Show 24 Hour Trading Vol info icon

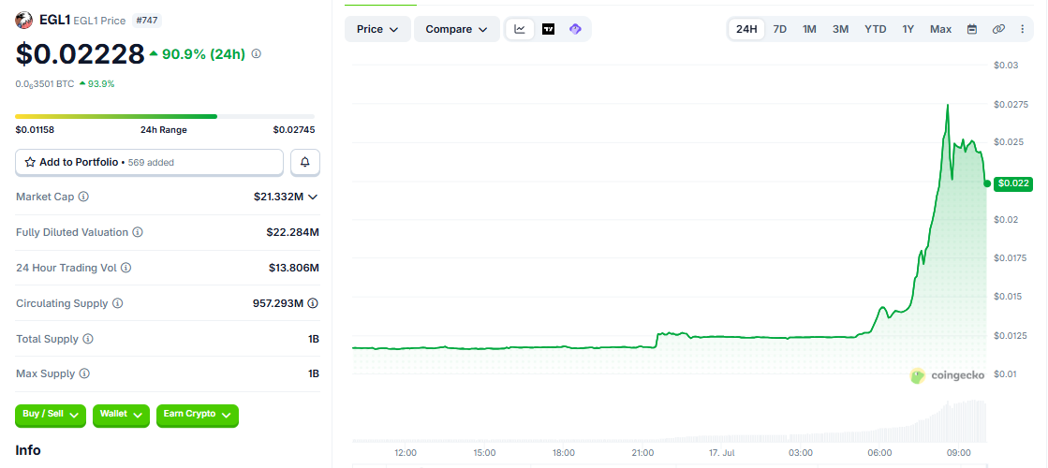125,268
